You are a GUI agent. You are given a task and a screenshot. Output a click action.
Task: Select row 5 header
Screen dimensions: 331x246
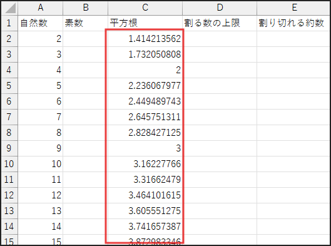point(10,86)
